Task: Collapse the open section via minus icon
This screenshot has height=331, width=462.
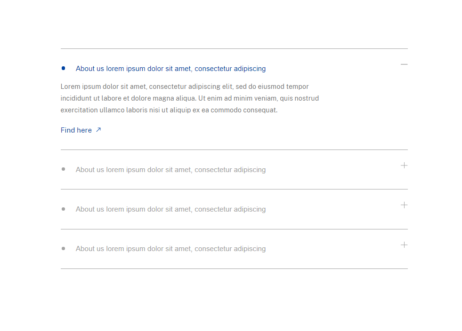Action: (404, 64)
